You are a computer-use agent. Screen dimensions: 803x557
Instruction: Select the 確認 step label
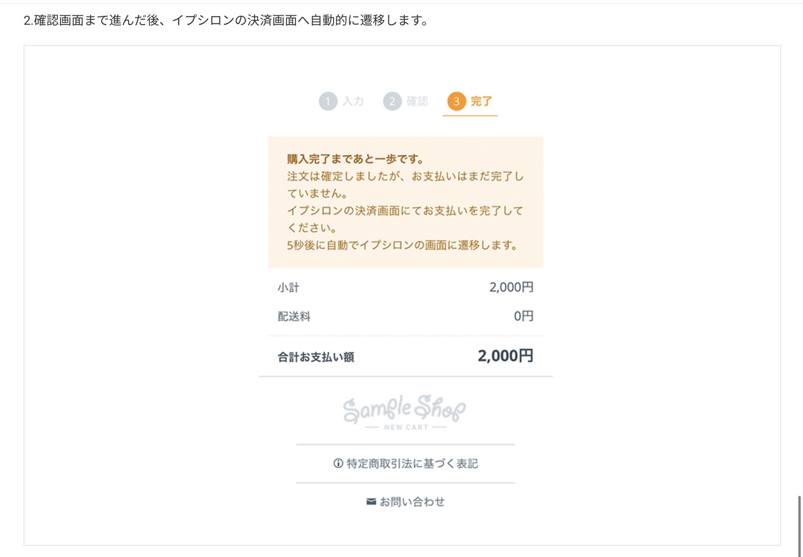(417, 101)
